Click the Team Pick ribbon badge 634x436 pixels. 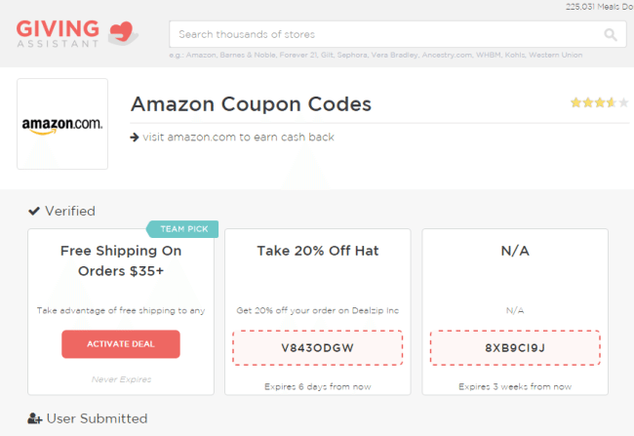click(182, 229)
